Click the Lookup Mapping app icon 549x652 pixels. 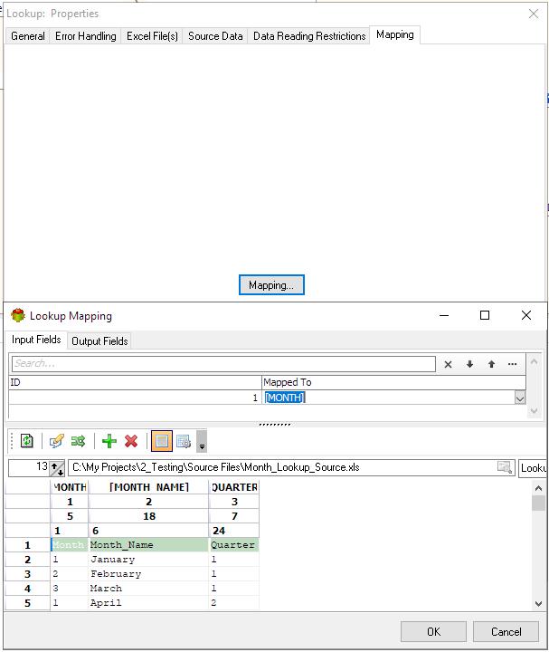pos(18,316)
